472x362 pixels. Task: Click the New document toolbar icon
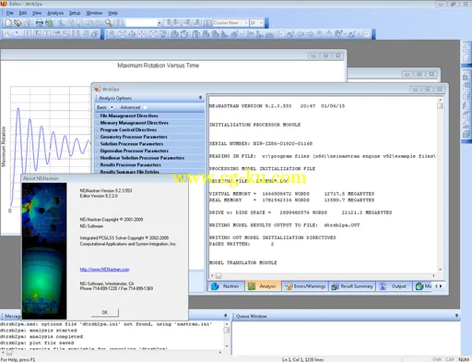8,23
